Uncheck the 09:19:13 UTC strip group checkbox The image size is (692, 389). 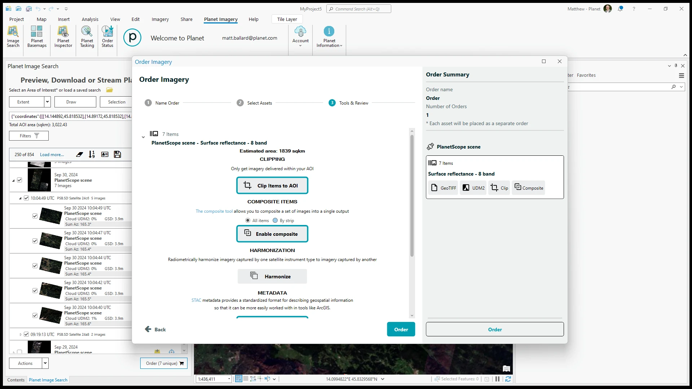coord(26,334)
